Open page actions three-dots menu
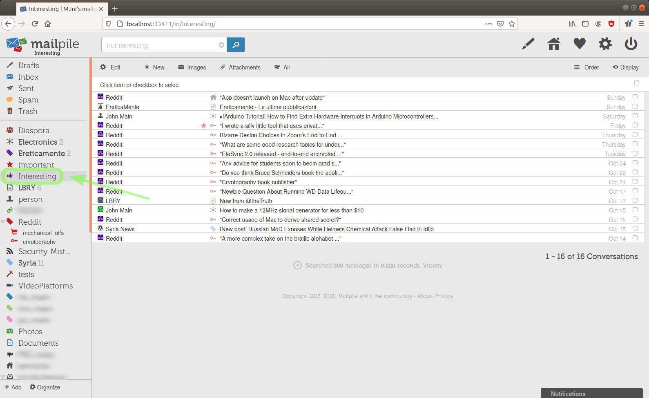This screenshot has height=398, width=649. pyautogui.click(x=489, y=24)
